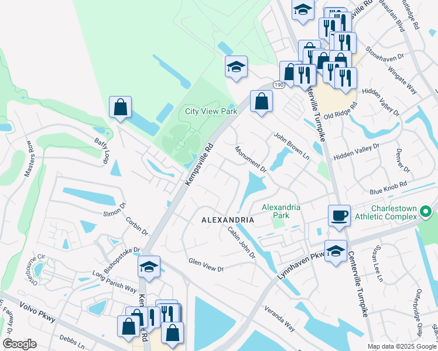Select the Charlestown Athletic Complex label
438x351 pixels.
pos(385,212)
